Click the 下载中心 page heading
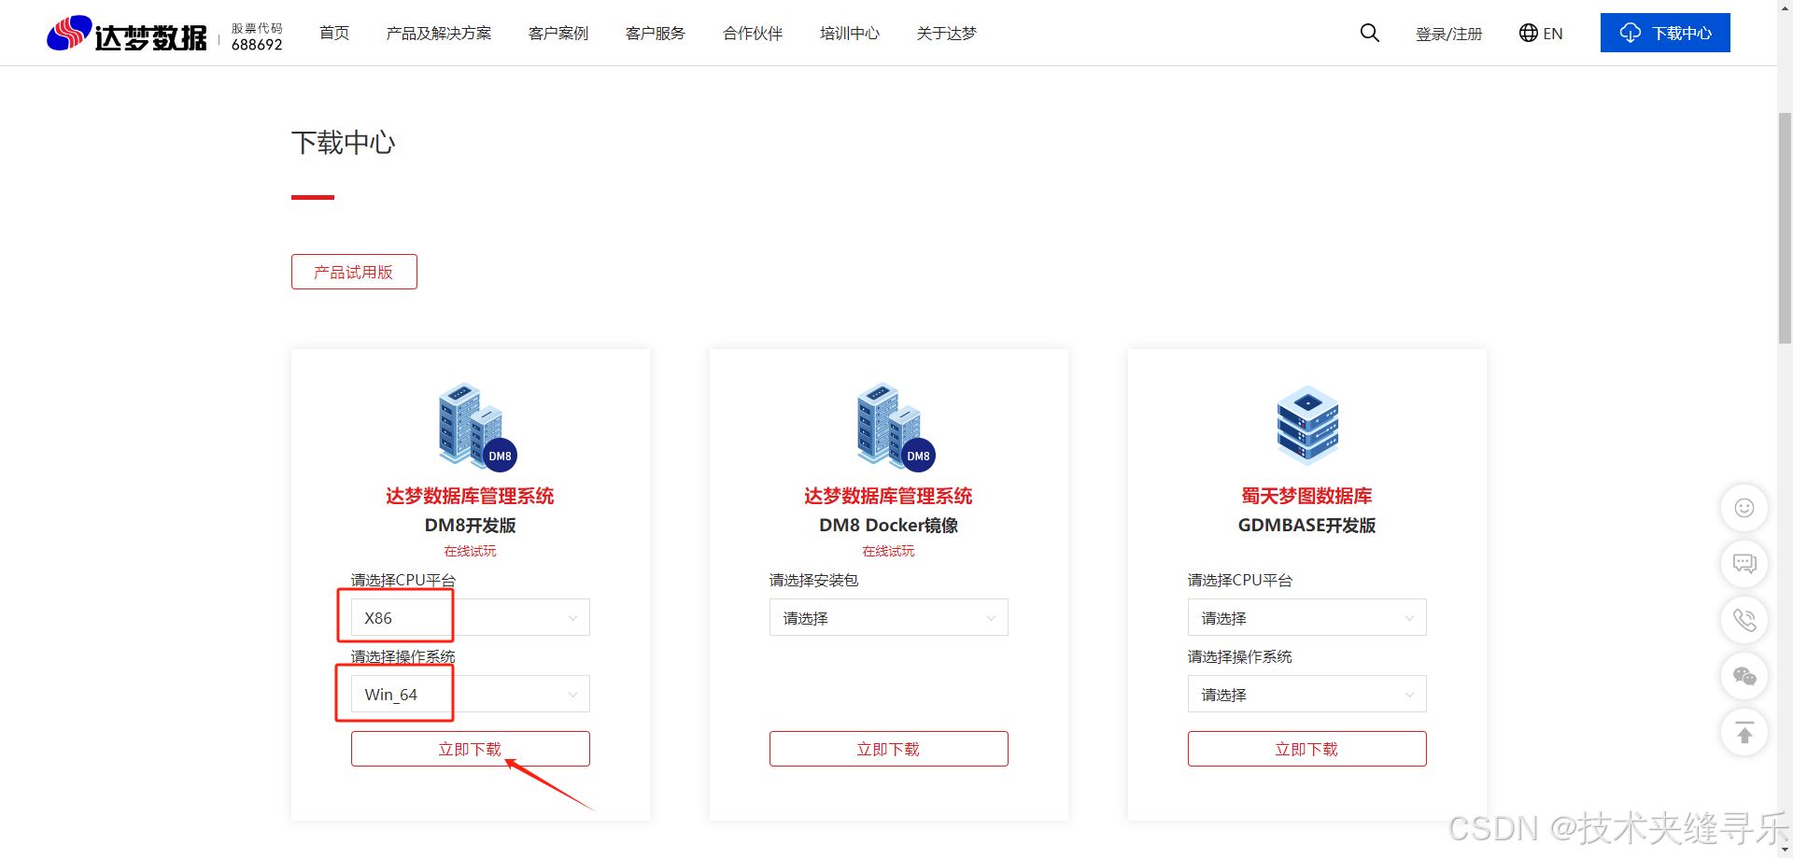Image resolution: width=1793 pixels, height=858 pixels. pyautogui.click(x=344, y=143)
